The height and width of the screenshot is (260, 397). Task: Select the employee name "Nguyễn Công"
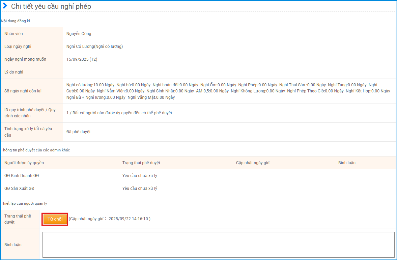coord(79,34)
